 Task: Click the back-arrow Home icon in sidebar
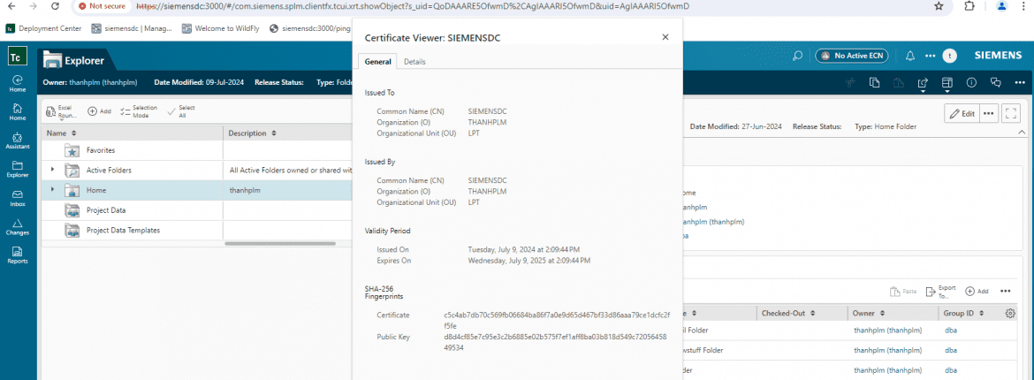18,83
